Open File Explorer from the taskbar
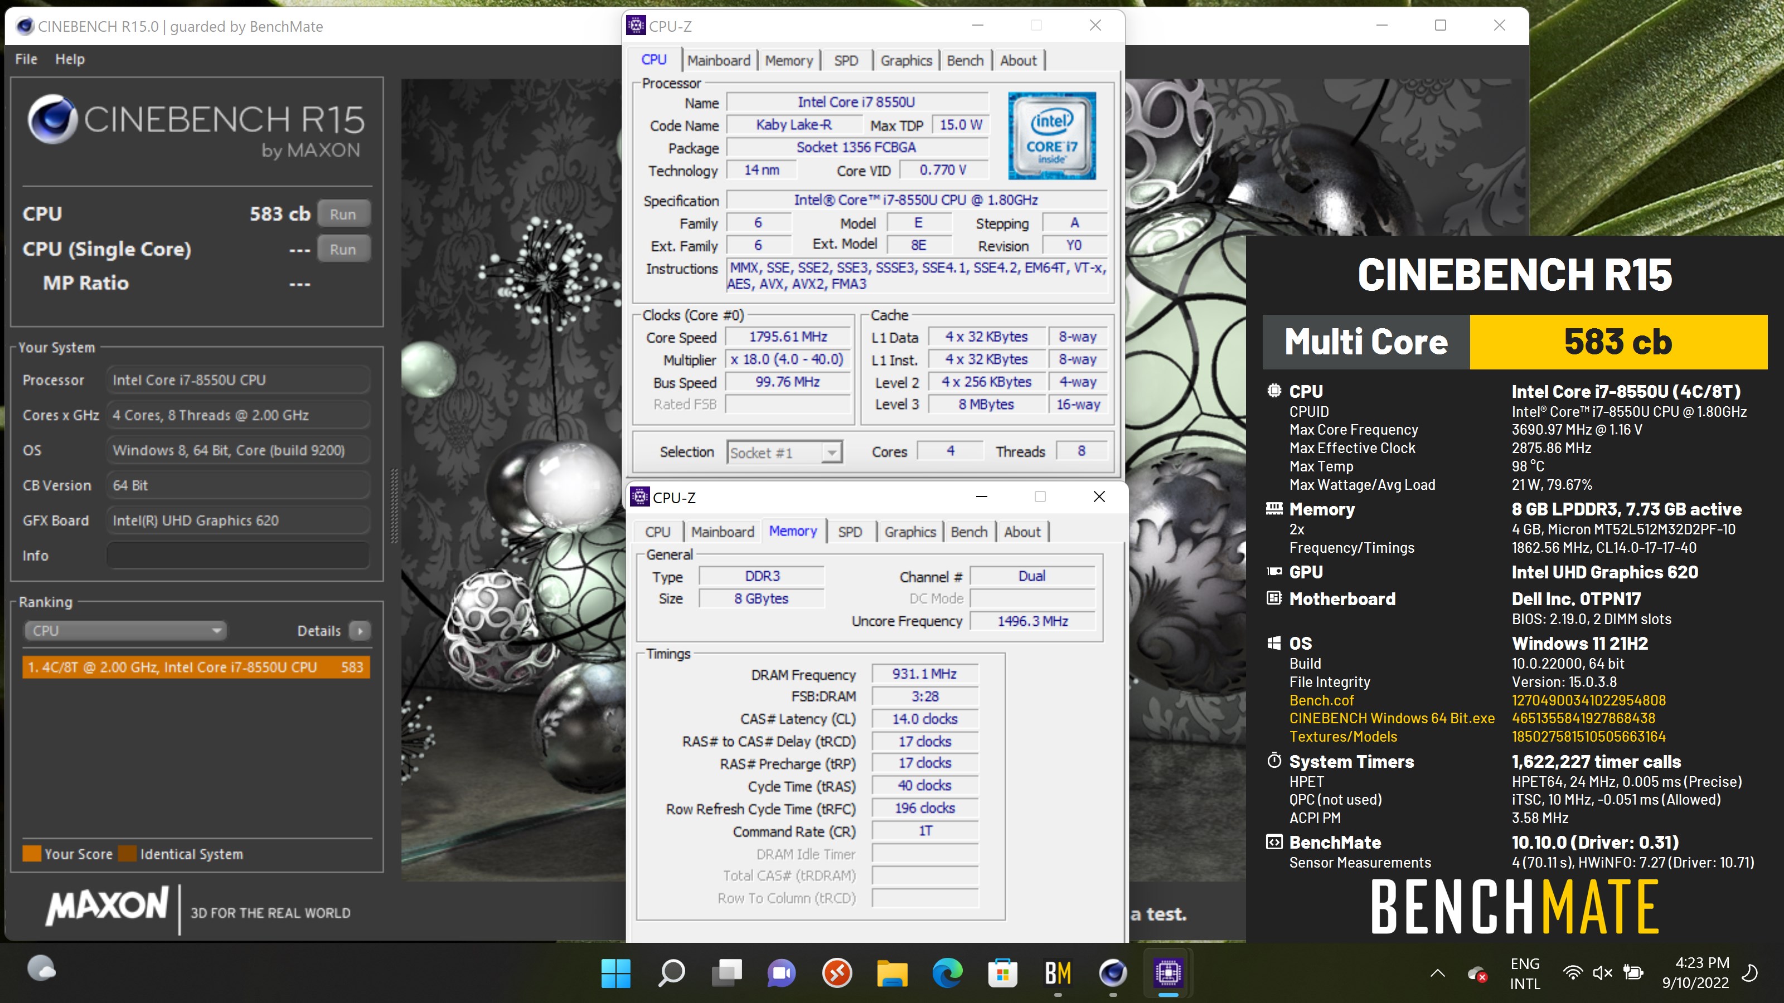 tap(892, 973)
